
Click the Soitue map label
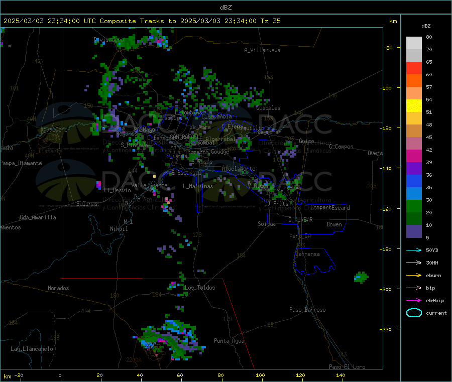(267, 224)
